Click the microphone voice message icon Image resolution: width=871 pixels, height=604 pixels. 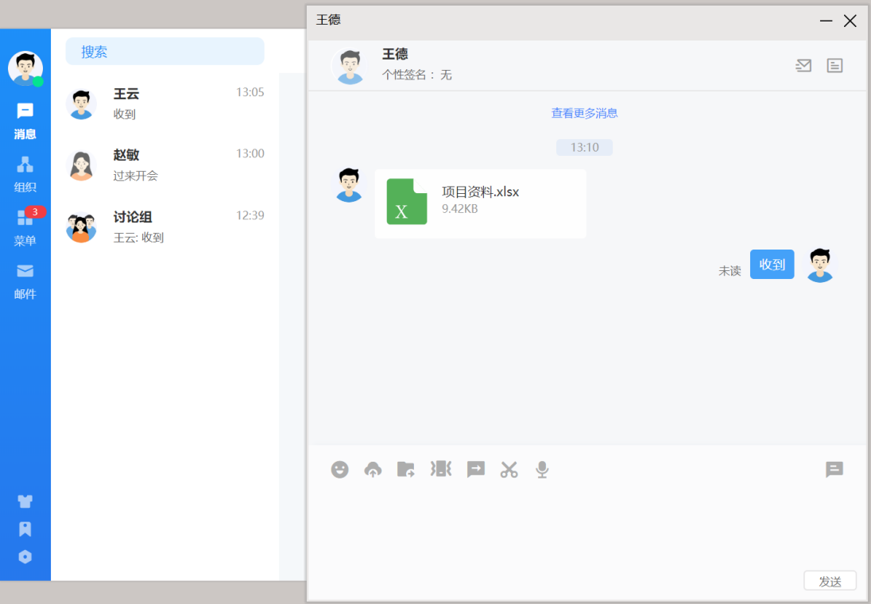point(542,470)
